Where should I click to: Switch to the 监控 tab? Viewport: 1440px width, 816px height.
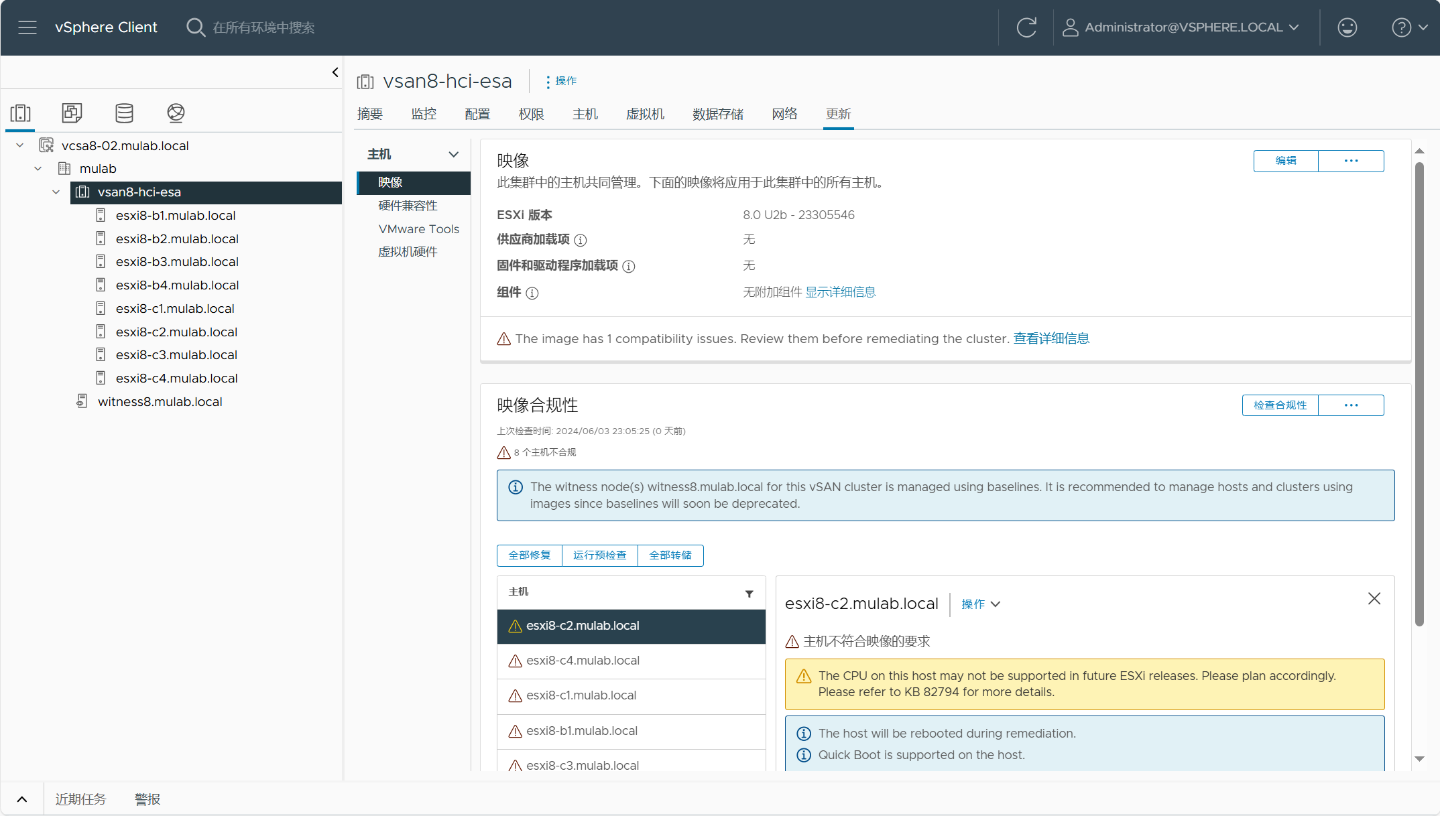[424, 114]
